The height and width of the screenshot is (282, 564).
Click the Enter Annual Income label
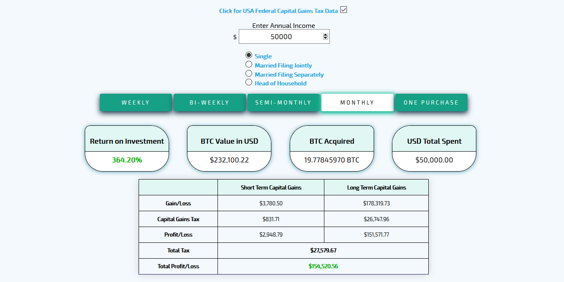[283, 25]
